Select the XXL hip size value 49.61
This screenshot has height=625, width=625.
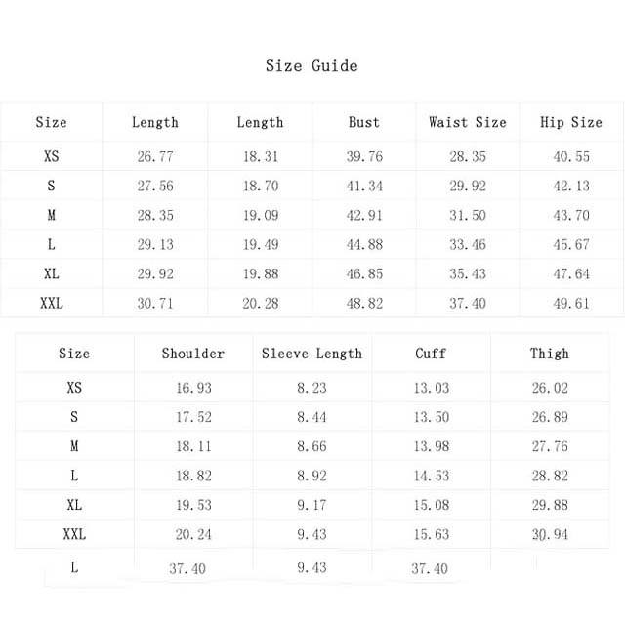click(x=571, y=304)
